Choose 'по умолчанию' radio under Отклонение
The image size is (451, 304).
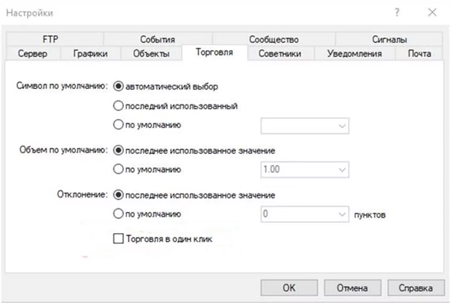coord(118,214)
